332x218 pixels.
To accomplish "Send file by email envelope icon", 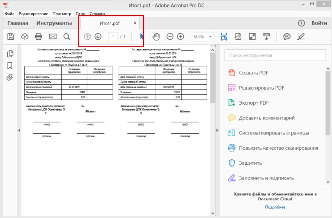I will (x=53, y=37).
